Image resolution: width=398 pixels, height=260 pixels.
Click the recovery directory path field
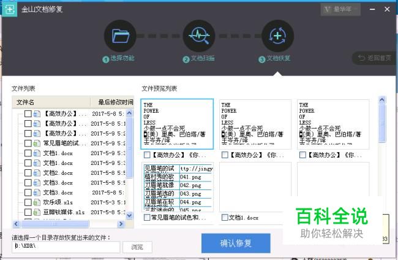pyautogui.click(x=66, y=247)
